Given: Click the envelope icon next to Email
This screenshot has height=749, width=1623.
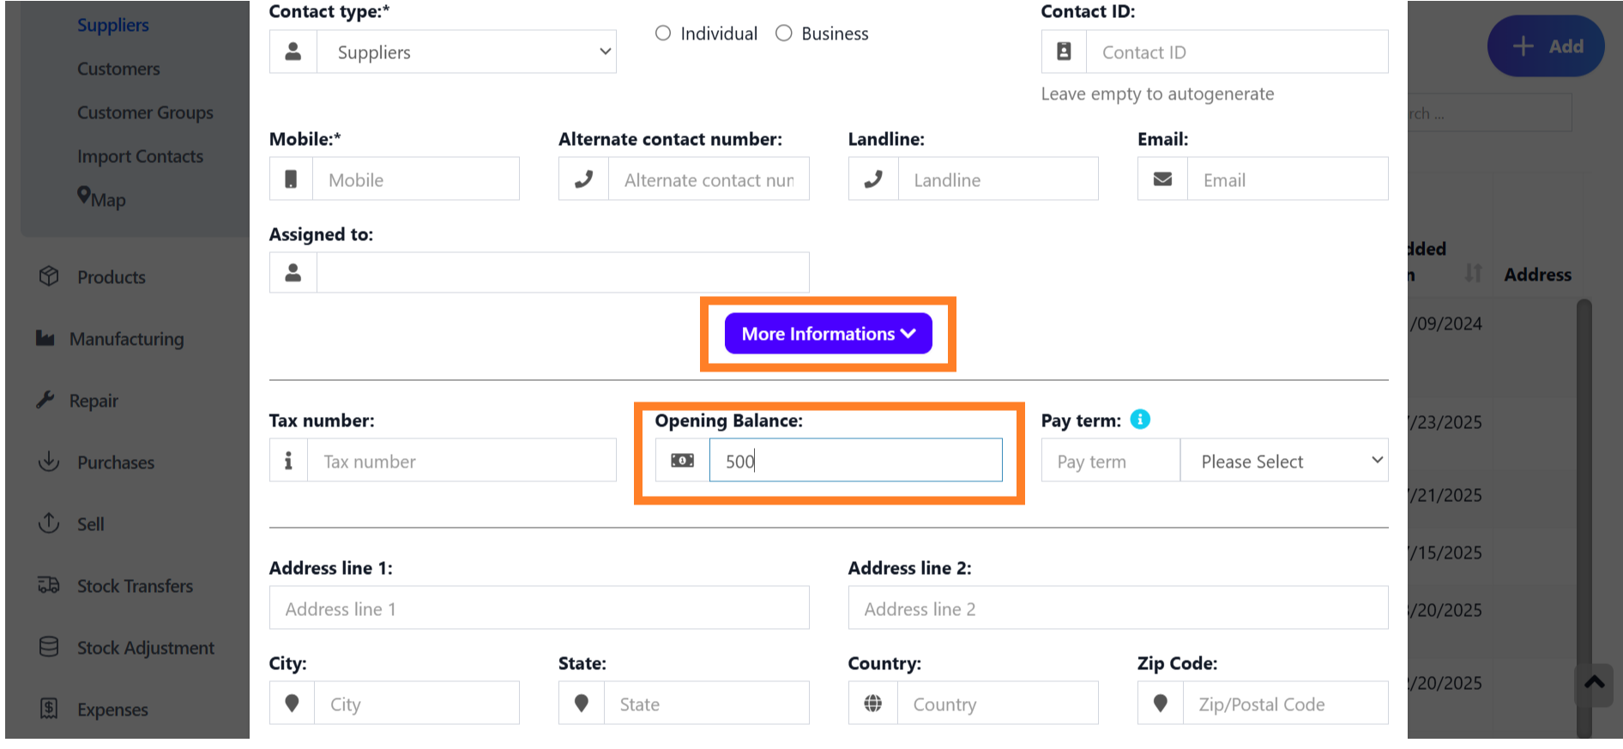Looking at the screenshot, I should pos(1162,179).
